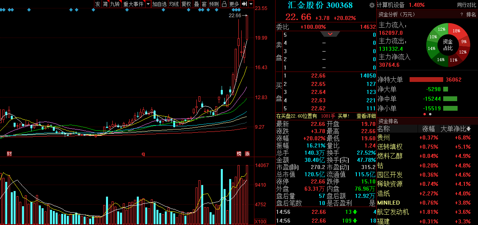This screenshot has height=225, width=478.
Task: Open 同行对比 peer comparison
Action: point(467,5)
